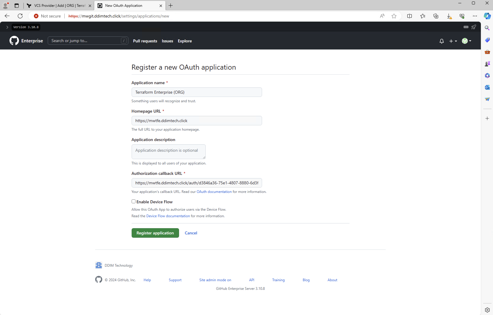Cancel the OAuth application registration
493x315 pixels.
191,233
